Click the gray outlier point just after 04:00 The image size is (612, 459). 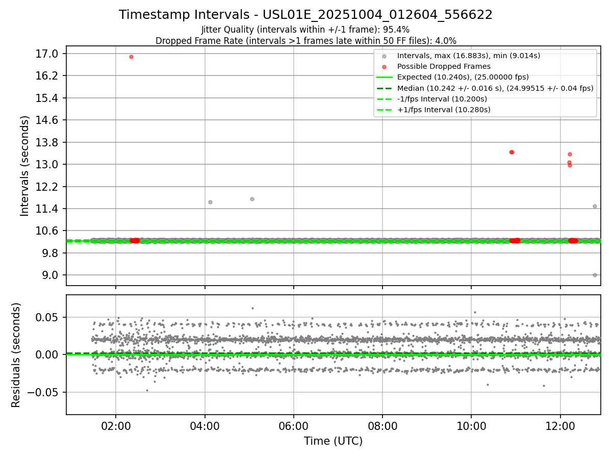click(210, 202)
